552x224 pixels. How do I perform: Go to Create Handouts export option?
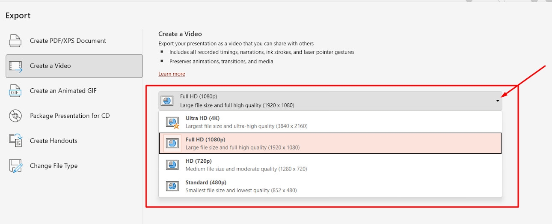coord(53,140)
